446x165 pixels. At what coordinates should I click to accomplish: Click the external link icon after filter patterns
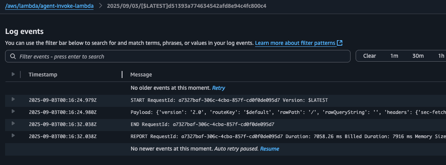pyautogui.click(x=339, y=43)
